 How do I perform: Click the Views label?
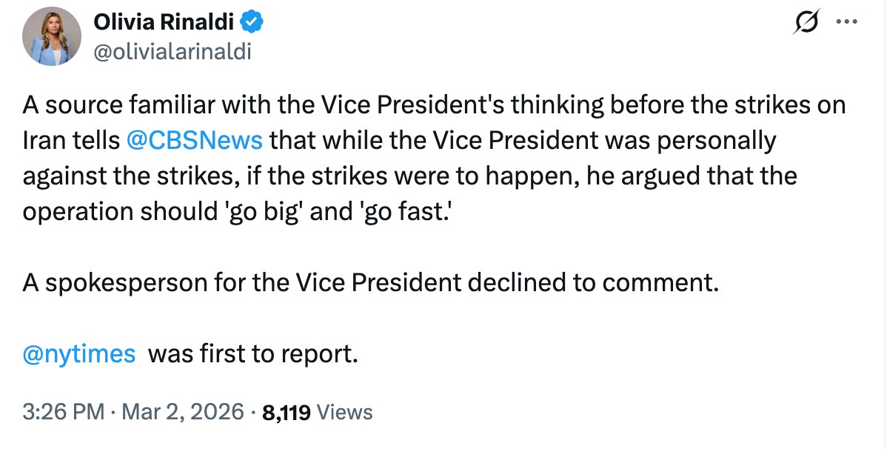tap(344, 412)
